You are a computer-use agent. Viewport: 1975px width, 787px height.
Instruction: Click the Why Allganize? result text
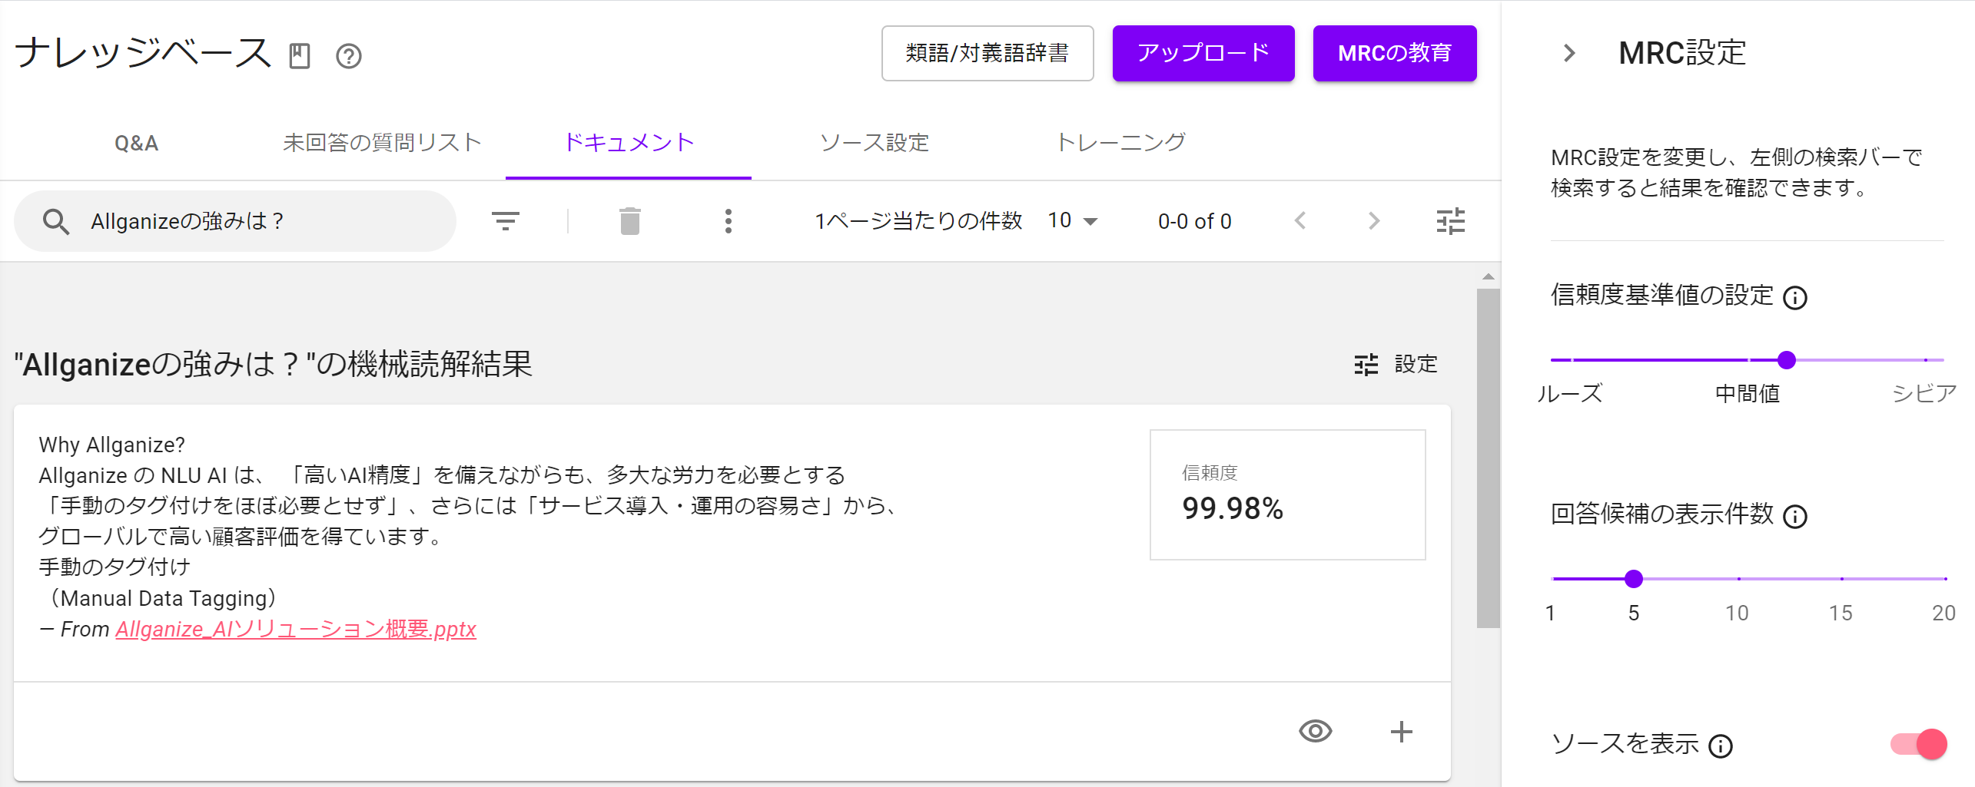tap(112, 445)
